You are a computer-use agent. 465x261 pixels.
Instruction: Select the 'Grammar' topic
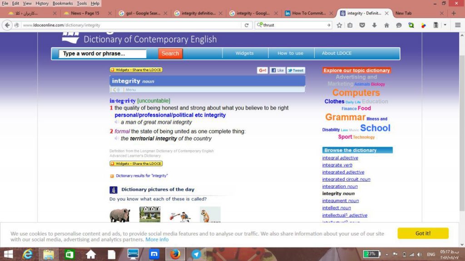pyautogui.click(x=345, y=117)
